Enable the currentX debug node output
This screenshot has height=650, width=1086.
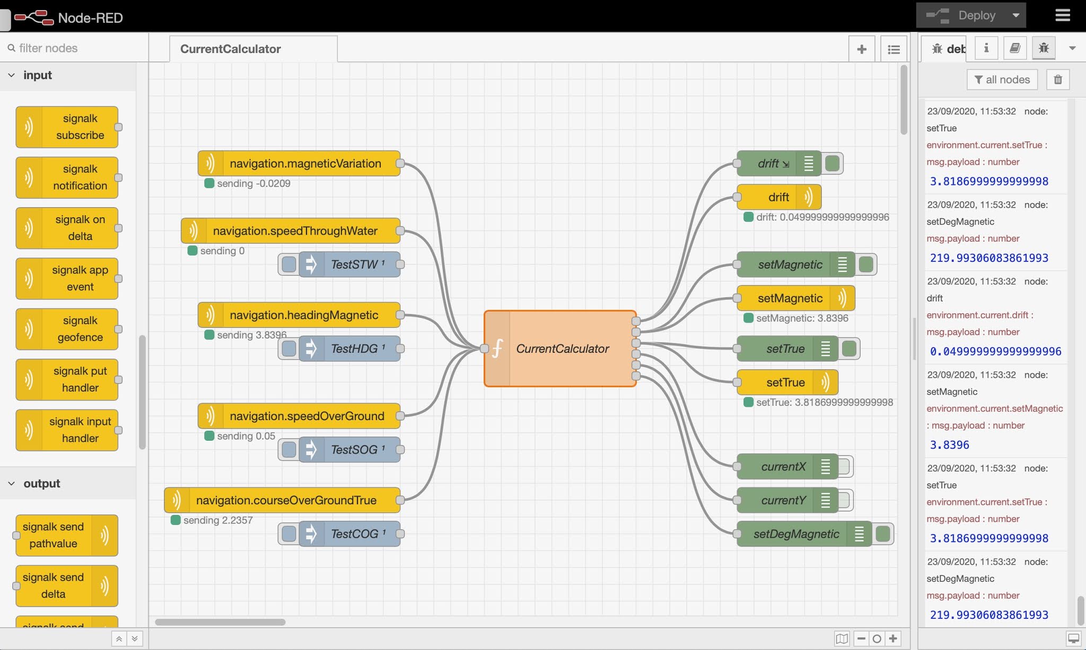tap(845, 467)
